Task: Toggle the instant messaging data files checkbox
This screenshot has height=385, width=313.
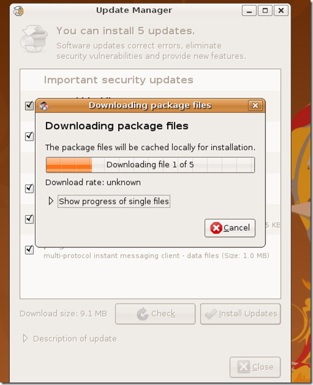Action: click(x=29, y=250)
